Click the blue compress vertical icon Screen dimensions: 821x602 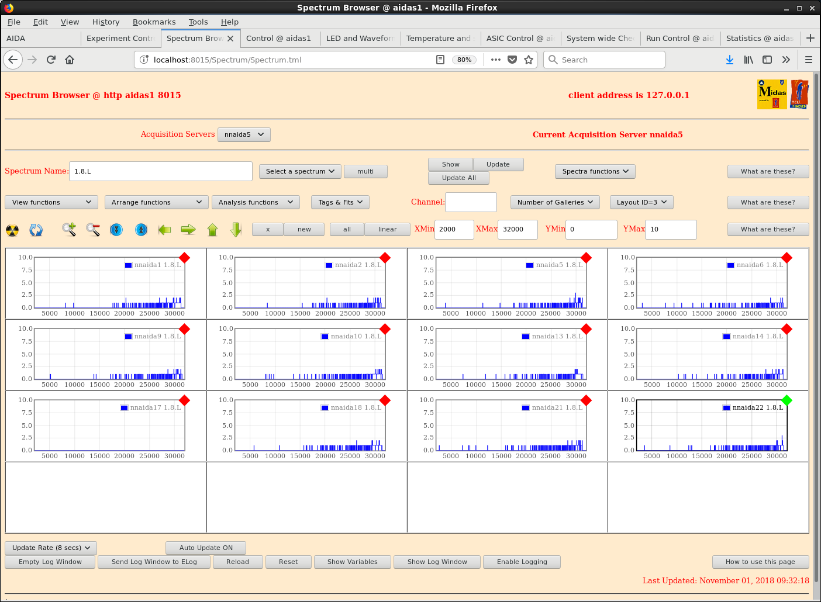click(x=116, y=230)
